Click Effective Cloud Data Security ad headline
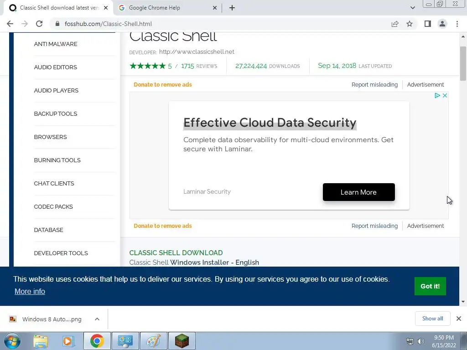This screenshot has height=350, width=467. pos(270,123)
